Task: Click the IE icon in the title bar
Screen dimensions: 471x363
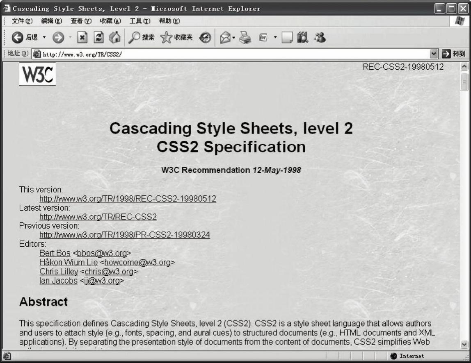Action: pos(6,8)
